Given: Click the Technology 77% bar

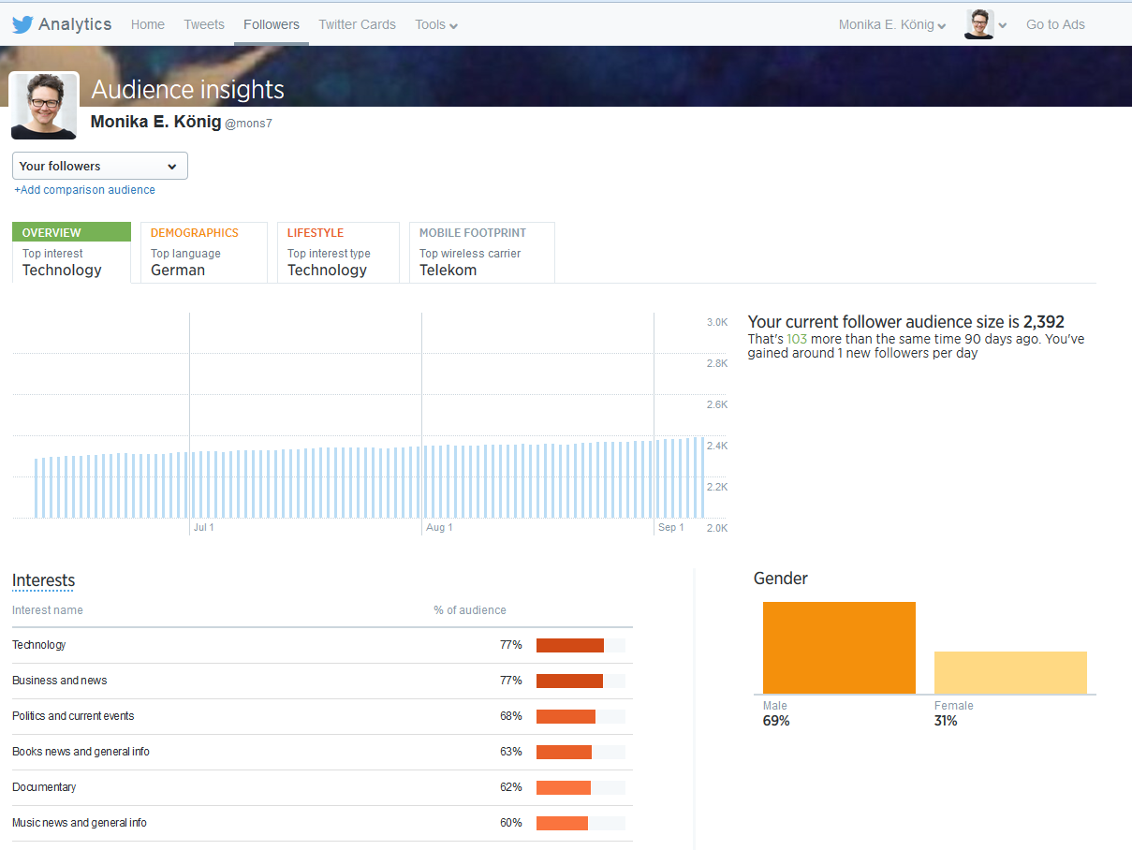Looking at the screenshot, I should [570, 645].
